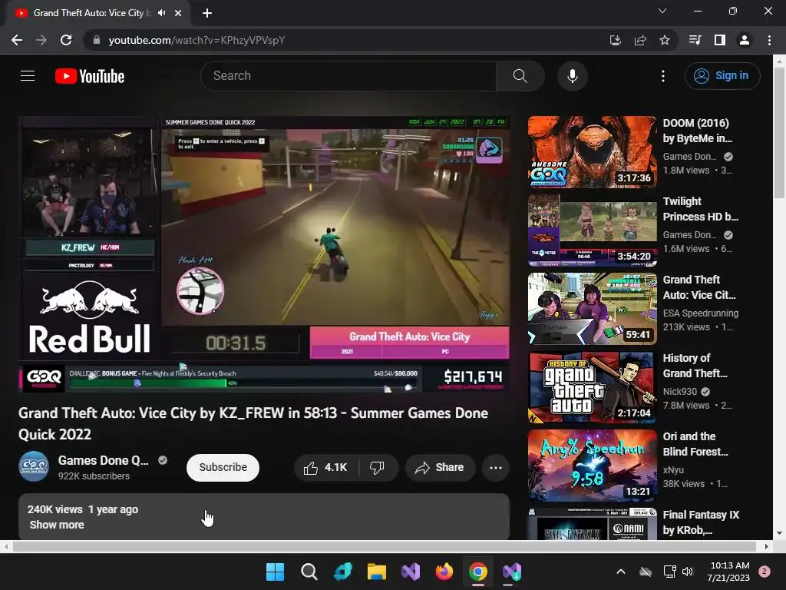
Task: Open DOOM (2016) video thumbnail
Action: [x=592, y=152]
